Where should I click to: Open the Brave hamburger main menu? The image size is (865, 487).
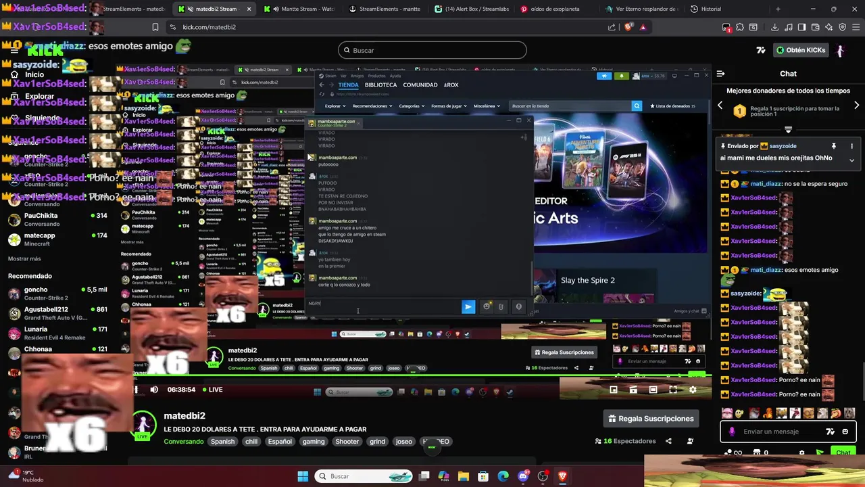click(x=856, y=27)
